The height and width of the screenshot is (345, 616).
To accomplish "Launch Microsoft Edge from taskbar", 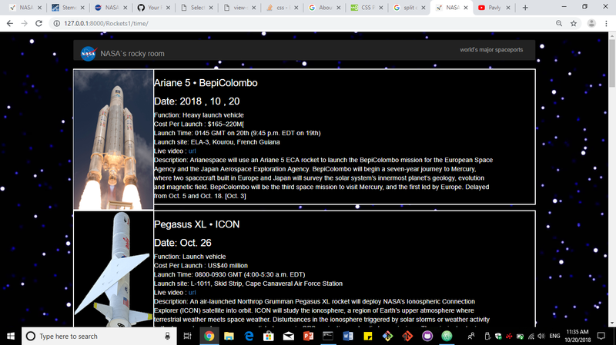I will [x=249, y=336].
